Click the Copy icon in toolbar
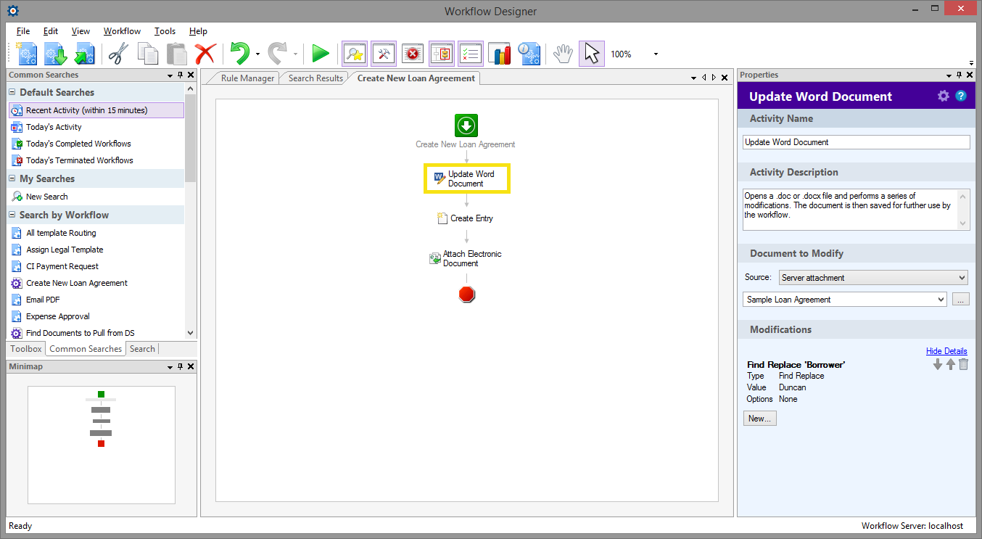 [148, 54]
